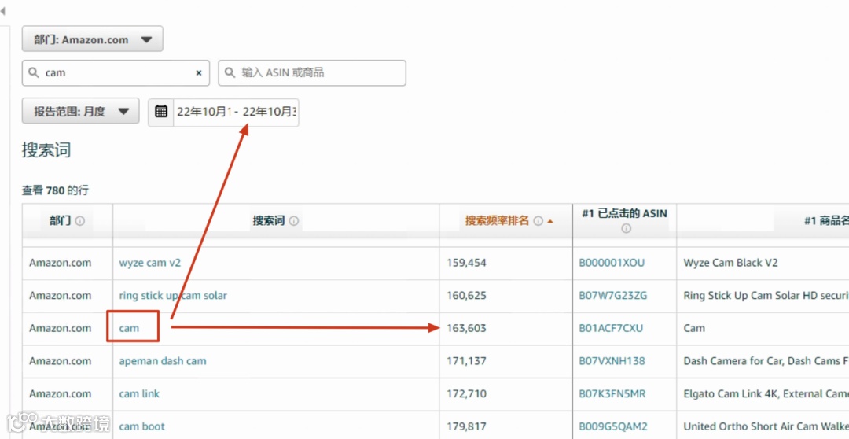Click product name Elgato Cam Link 4K
Image resolution: width=849 pixels, height=439 pixels.
pyautogui.click(x=766, y=393)
